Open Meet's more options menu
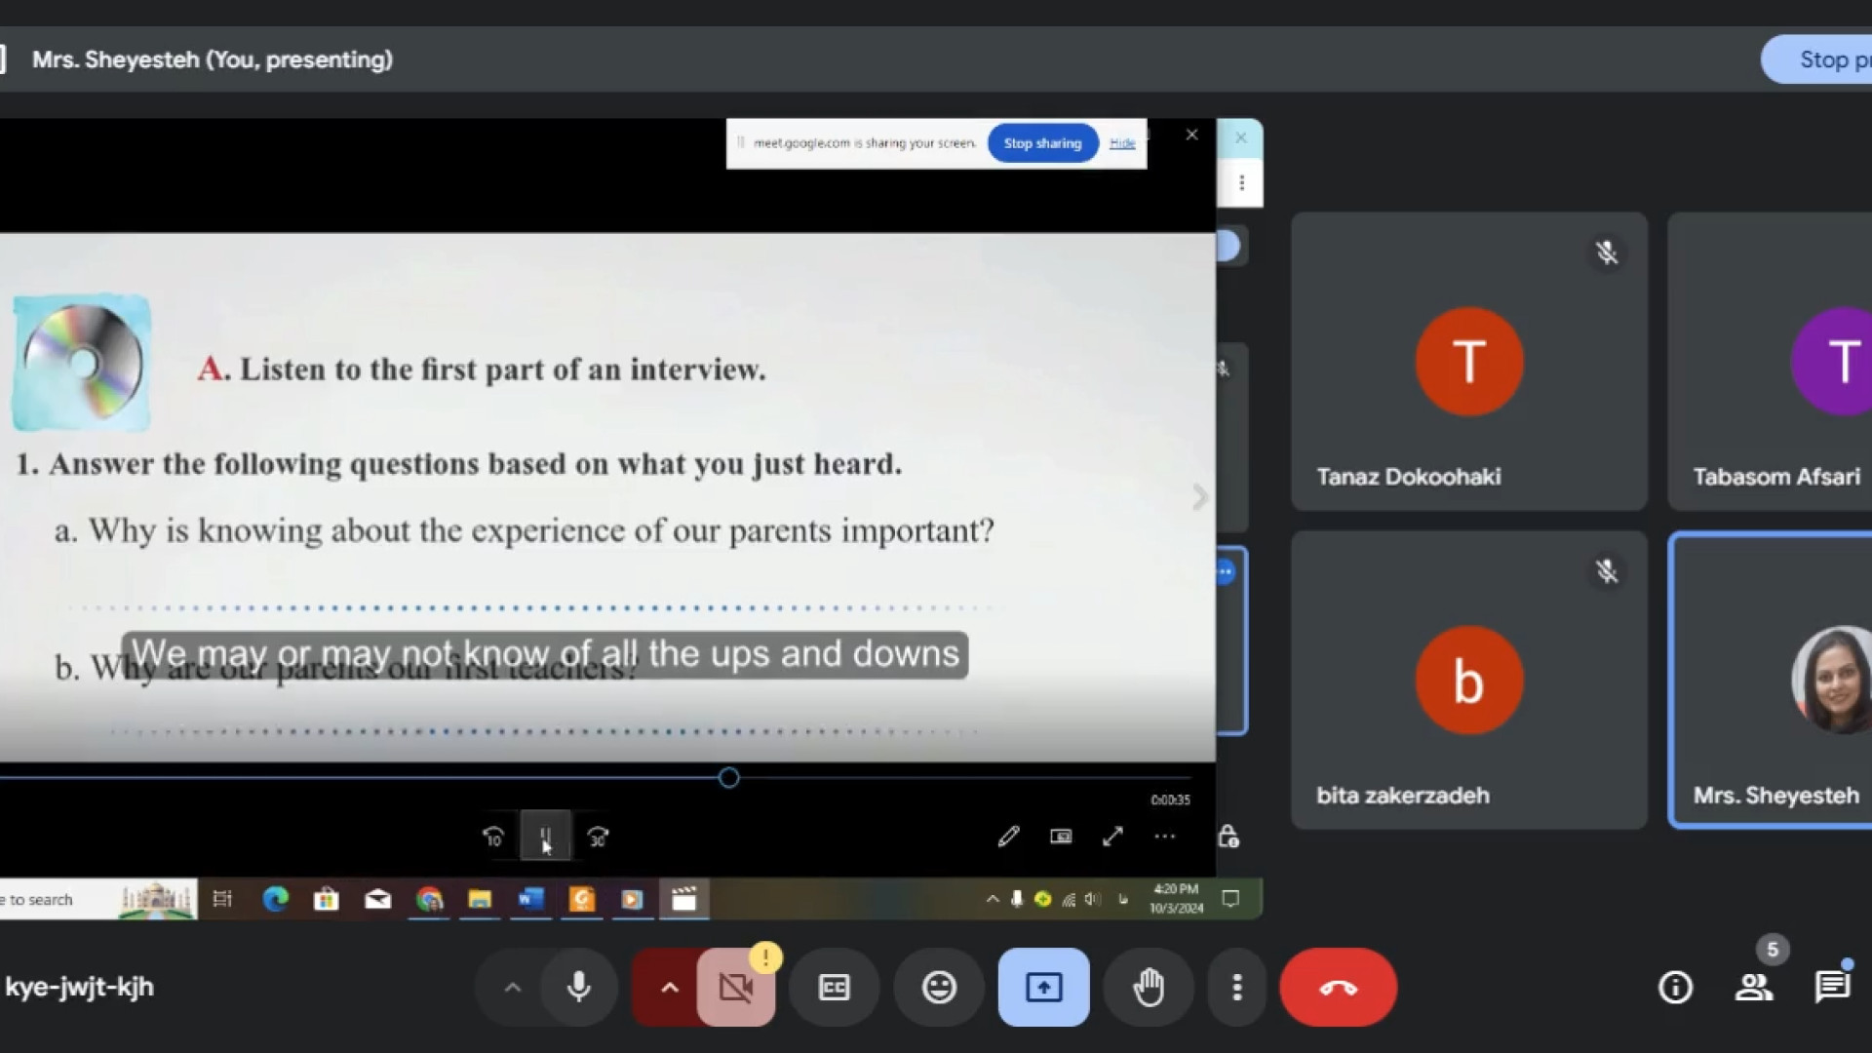The height and width of the screenshot is (1053, 1872). tap(1236, 987)
